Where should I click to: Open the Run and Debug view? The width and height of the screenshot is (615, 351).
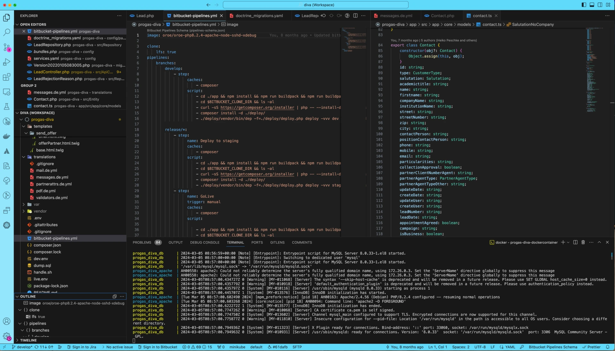point(6,62)
